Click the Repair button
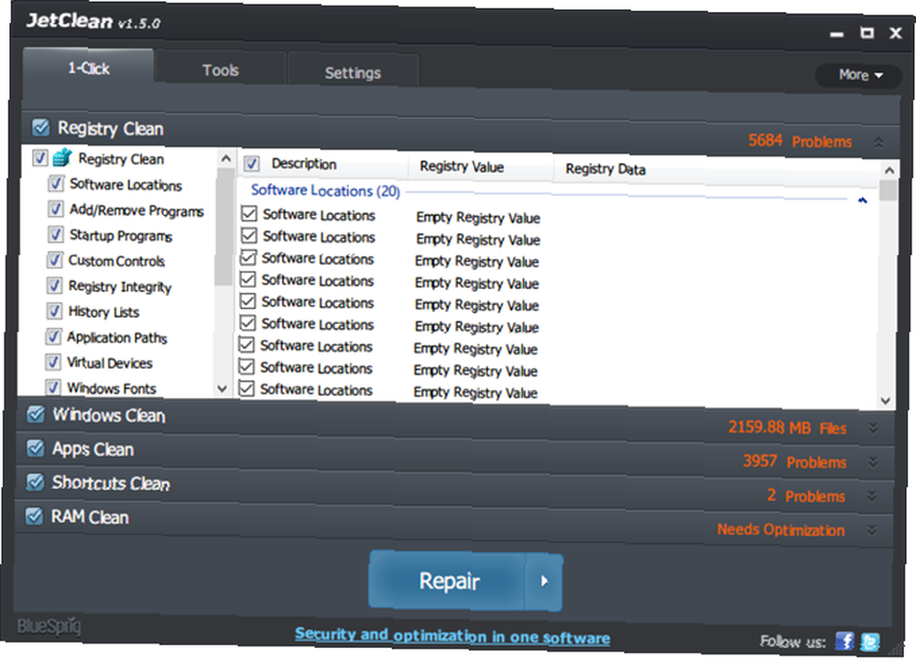This screenshot has width=916, height=660. 448,580
